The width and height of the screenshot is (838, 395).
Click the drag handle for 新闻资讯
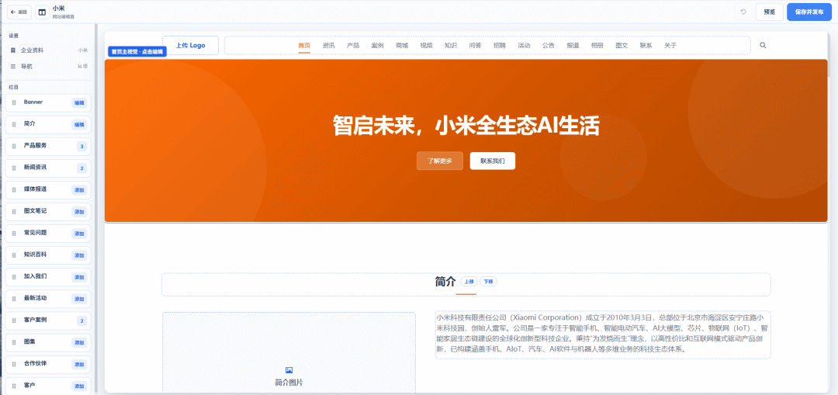[x=15, y=168]
